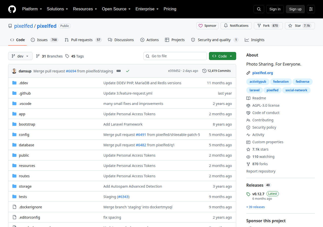The height and width of the screenshot is (227, 323).
Task: Click the Sign in button
Action: pyautogui.click(x=275, y=9)
